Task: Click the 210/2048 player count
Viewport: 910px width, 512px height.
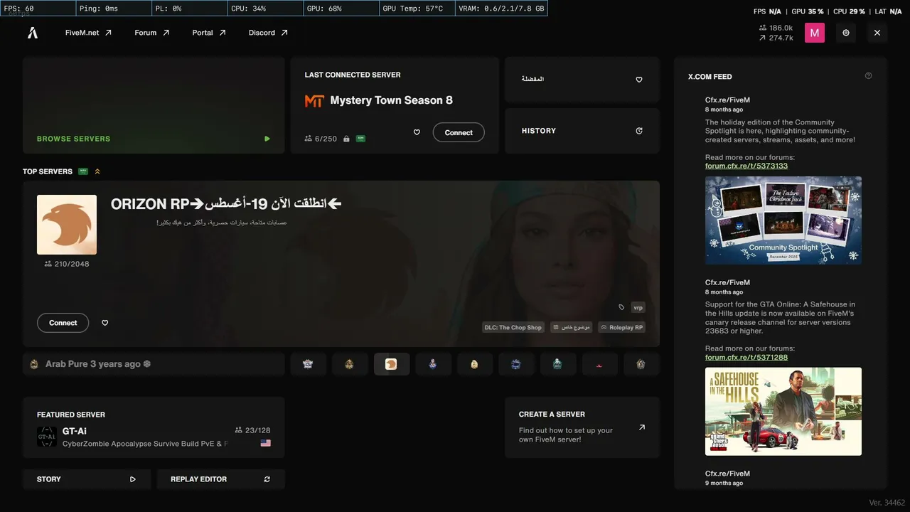Action: pyautogui.click(x=67, y=264)
